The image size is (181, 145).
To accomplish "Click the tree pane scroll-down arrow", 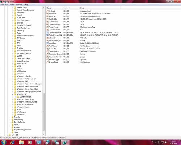I will coord(43,134).
